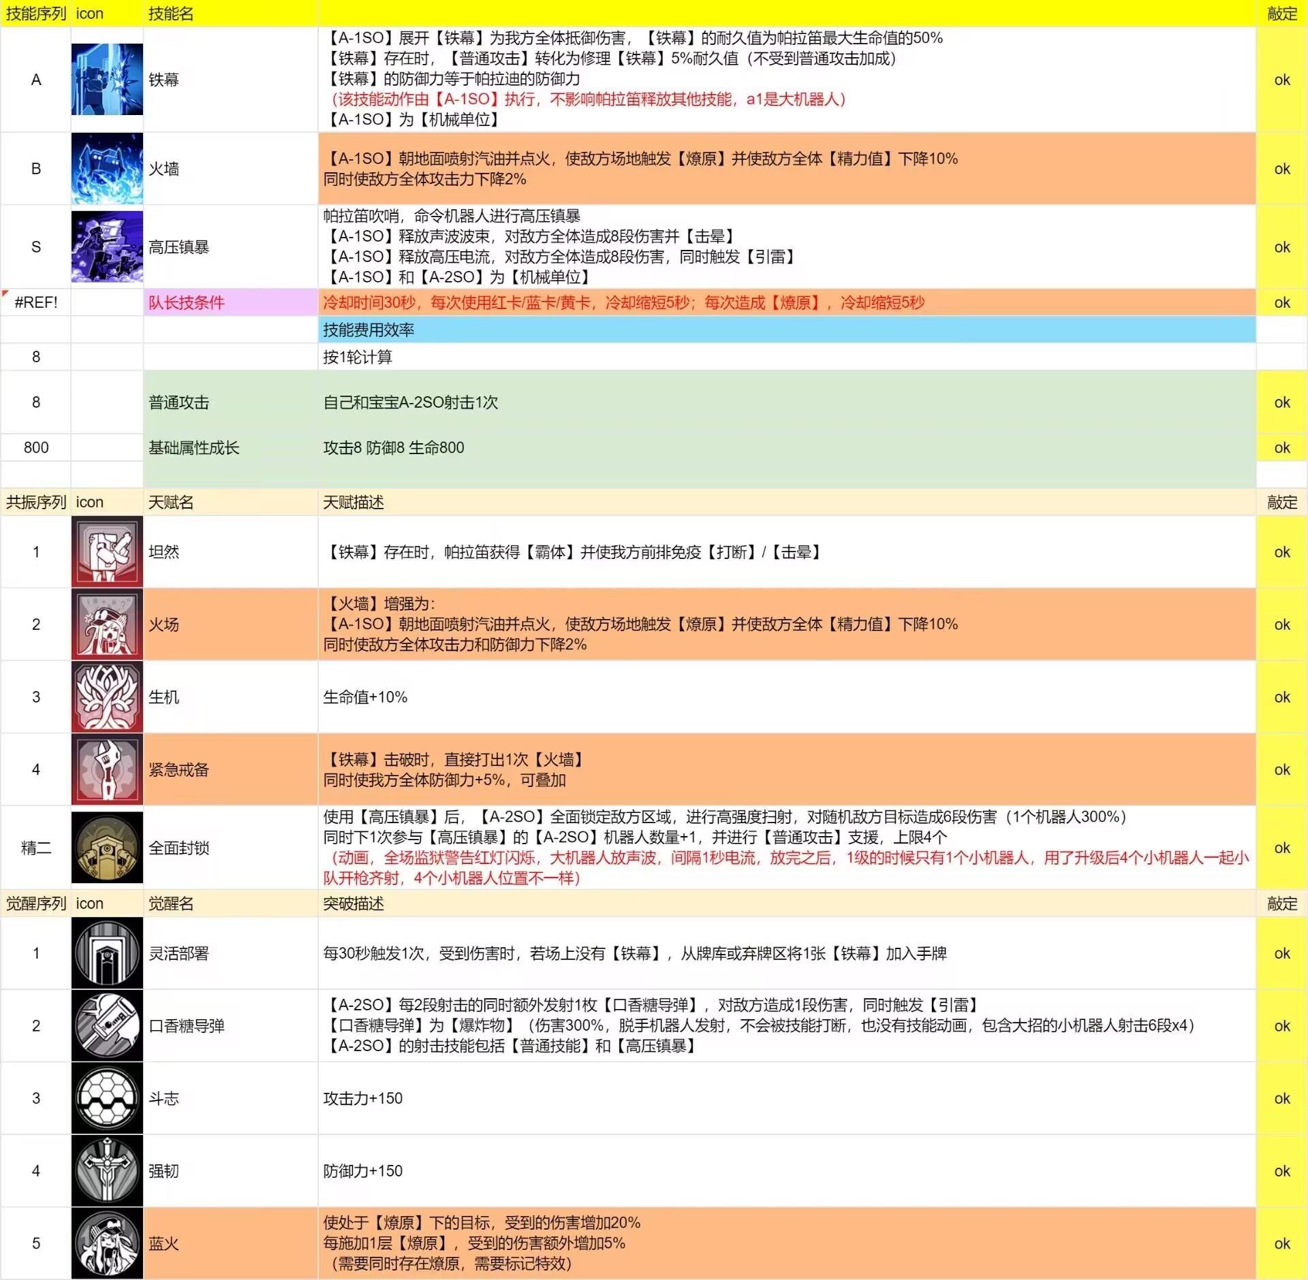Select the 火场 talent icon
The image size is (1308, 1280).
[x=107, y=624]
